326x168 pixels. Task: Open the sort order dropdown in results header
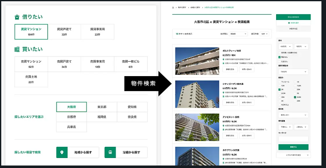238,34
